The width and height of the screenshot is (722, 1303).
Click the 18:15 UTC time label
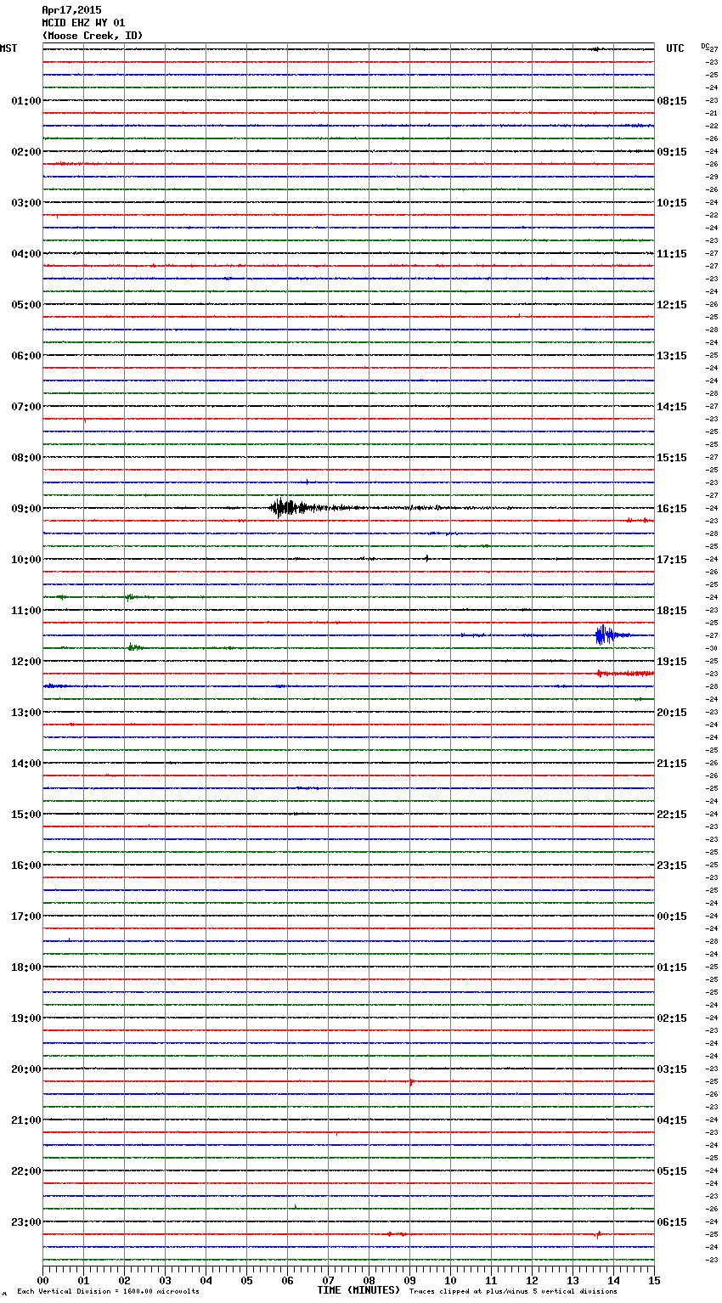pyautogui.click(x=672, y=611)
